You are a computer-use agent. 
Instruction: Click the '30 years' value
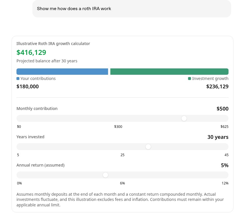(218, 137)
